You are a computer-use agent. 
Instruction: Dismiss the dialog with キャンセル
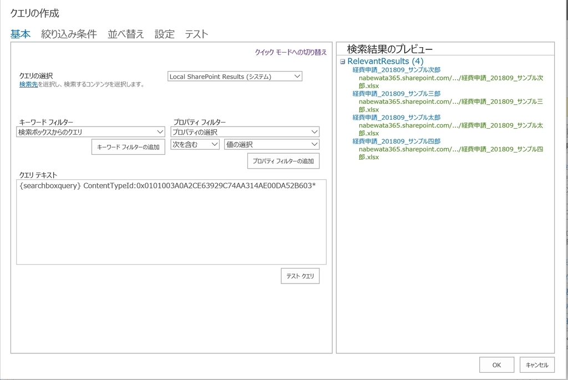pos(536,364)
